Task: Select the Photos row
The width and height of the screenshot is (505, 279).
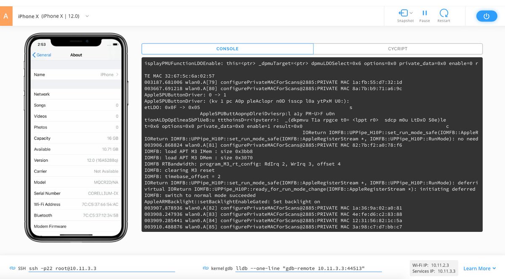Action: tap(76, 127)
